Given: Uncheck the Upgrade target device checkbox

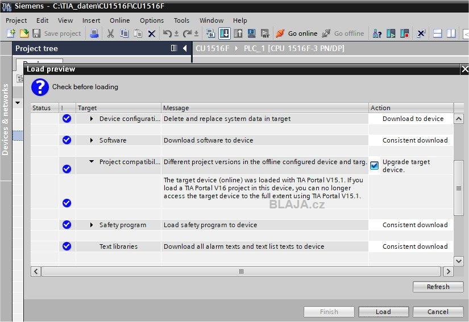Looking at the screenshot, I should coord(374,165).
